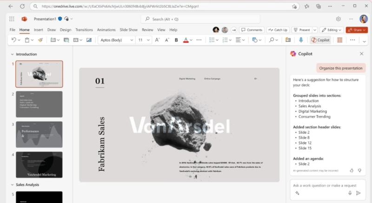
Task: Click the microphone Dictate icon in ribbon
Action: tap(301, 40)
